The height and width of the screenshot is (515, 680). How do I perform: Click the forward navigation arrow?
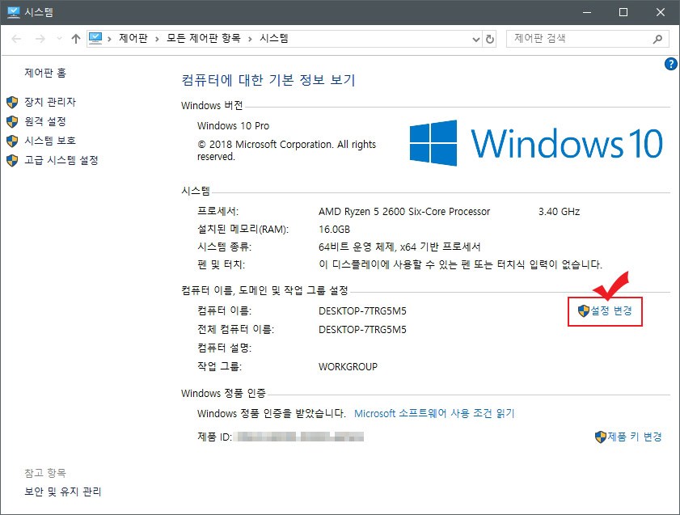[40, 39]
